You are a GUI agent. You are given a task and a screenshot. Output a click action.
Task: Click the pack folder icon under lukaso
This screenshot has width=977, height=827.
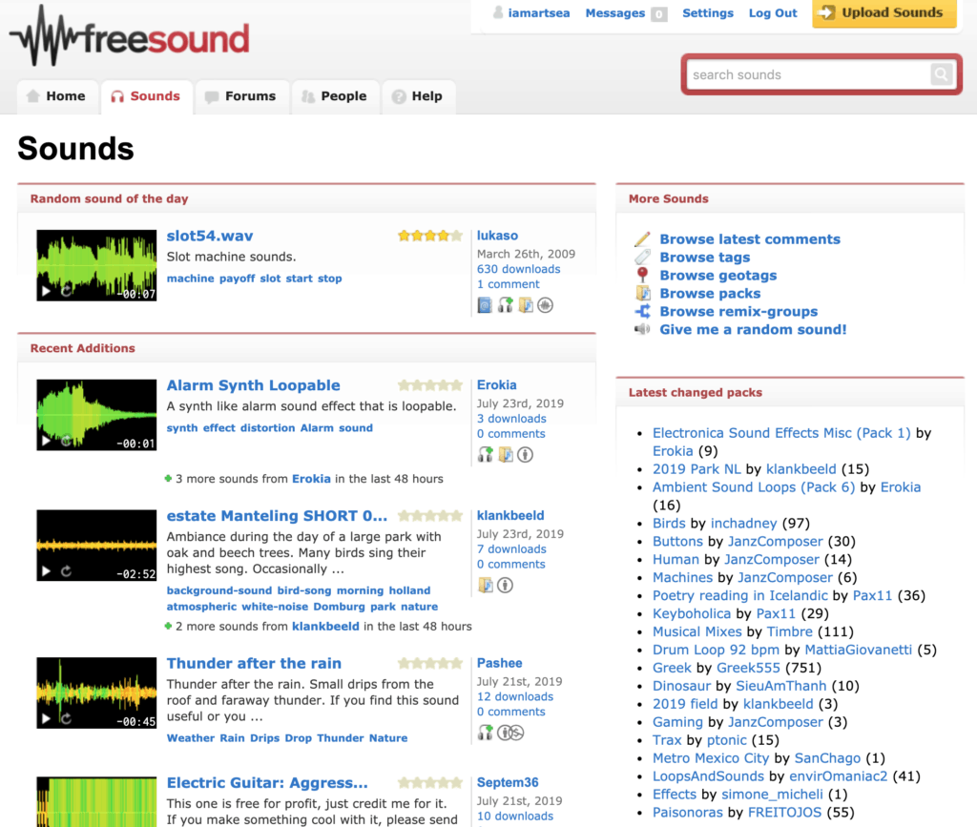(526, 305)
